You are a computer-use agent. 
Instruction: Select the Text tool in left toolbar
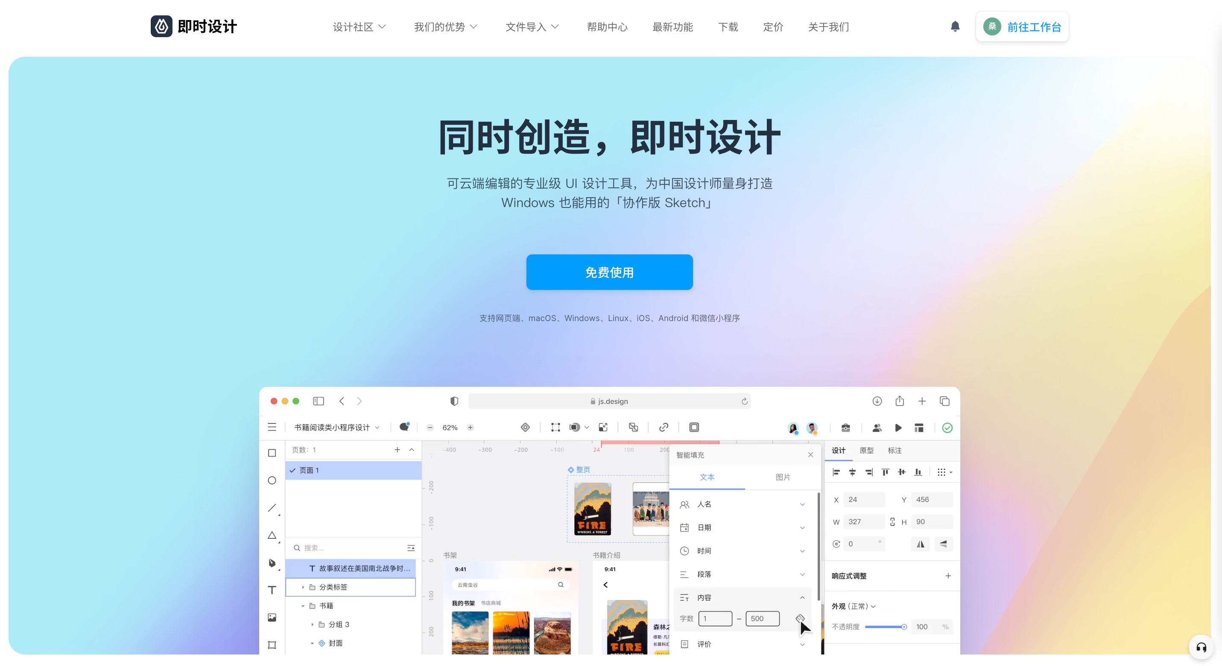pos(272,590)
